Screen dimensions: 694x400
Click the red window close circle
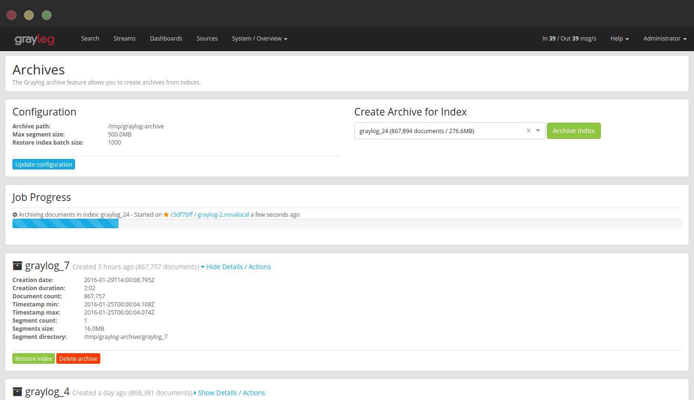coord(12,15)
